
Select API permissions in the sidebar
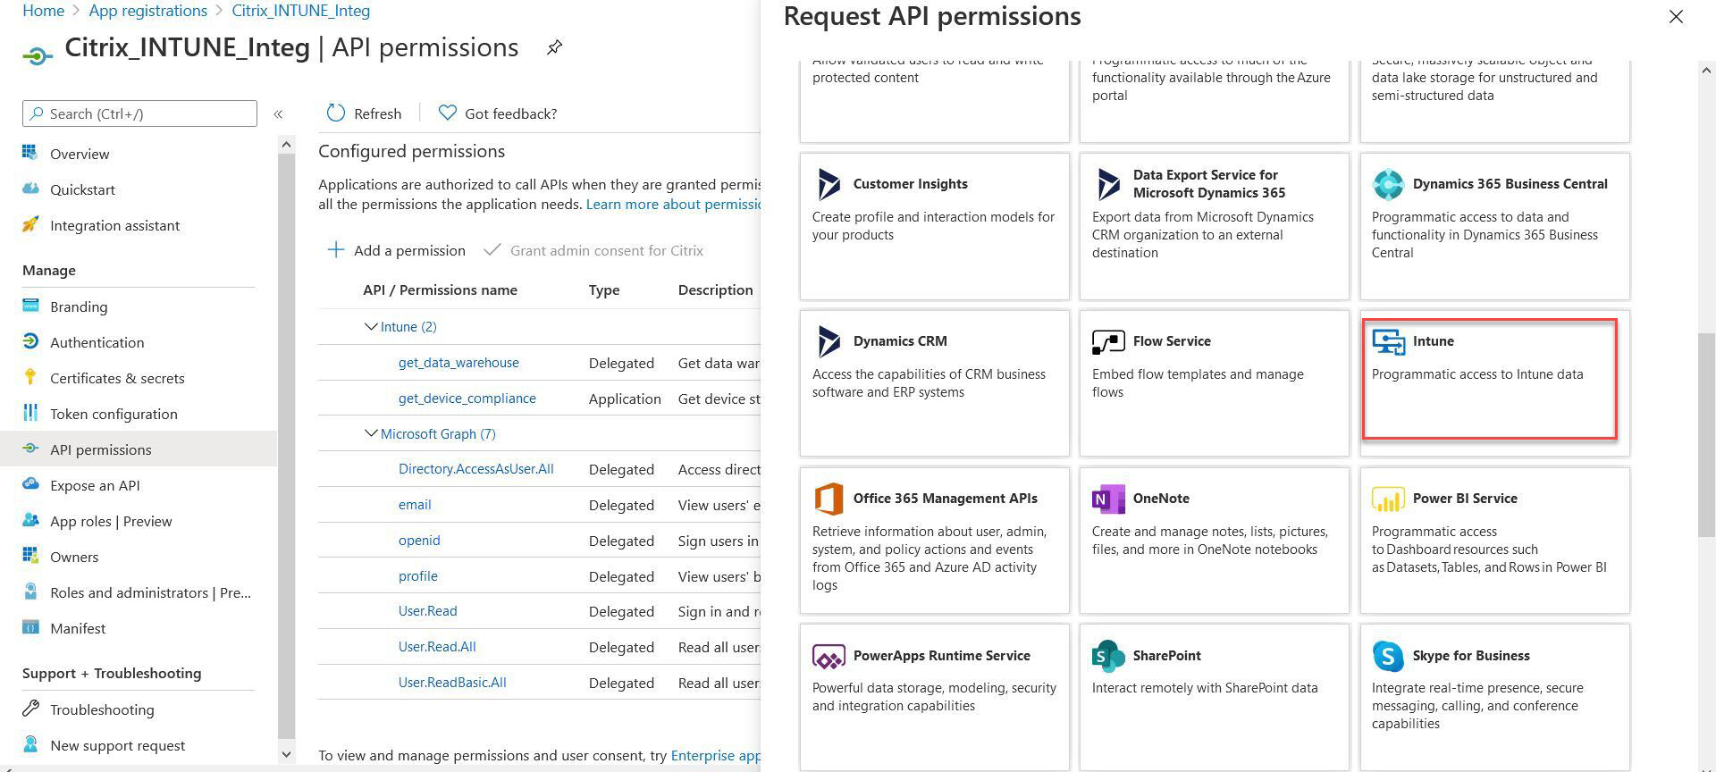139,449
